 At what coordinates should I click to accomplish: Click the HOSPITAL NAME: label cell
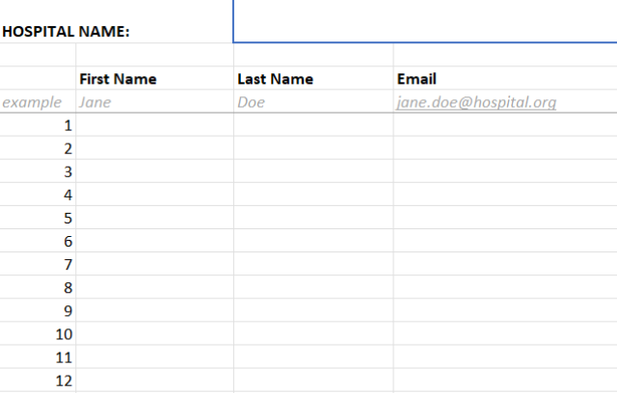pos(117,21)
